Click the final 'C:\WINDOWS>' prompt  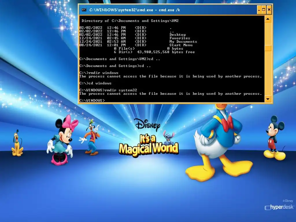92,101
